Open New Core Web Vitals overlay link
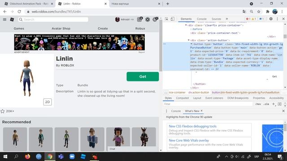Viewport: 287px width, 161px height. 189,140
